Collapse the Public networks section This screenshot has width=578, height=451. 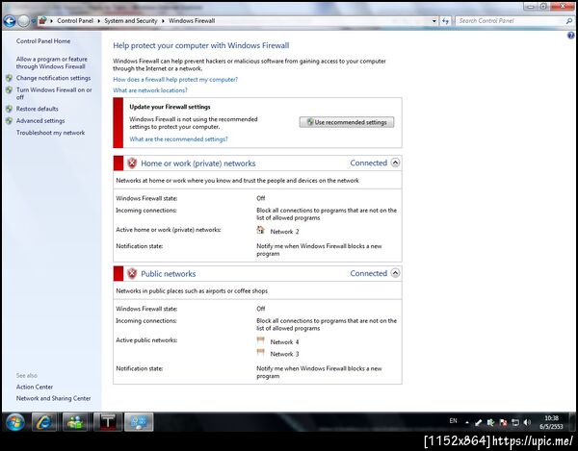395,273
